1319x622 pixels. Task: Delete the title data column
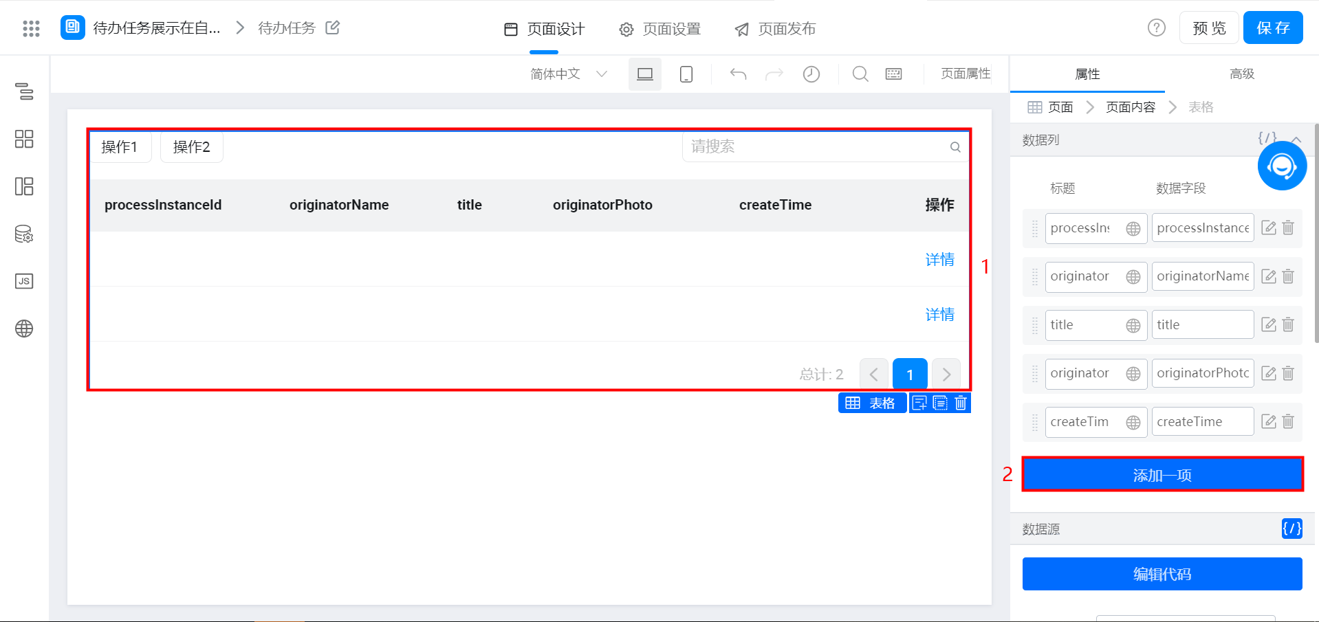pyautogui.click(x=1288, y=324)
